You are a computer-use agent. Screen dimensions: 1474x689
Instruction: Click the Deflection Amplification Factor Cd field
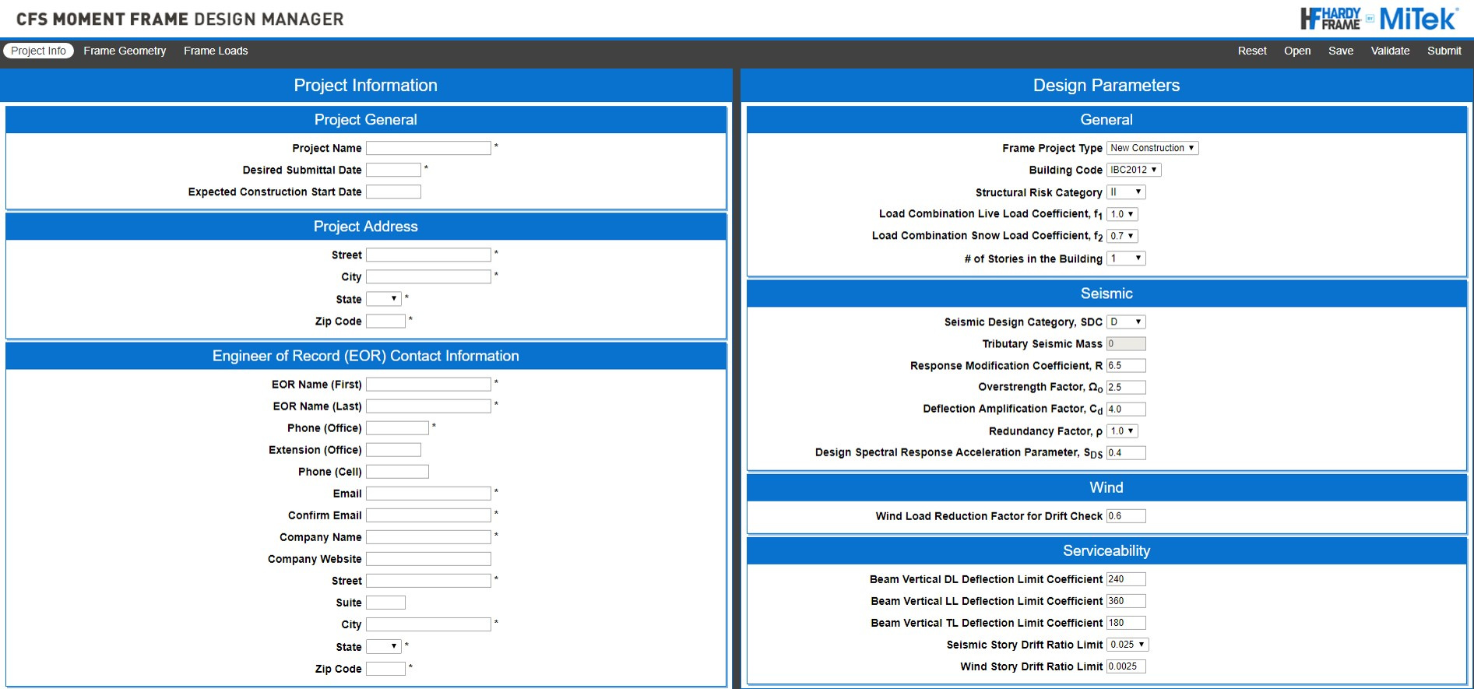(1126, 409)
